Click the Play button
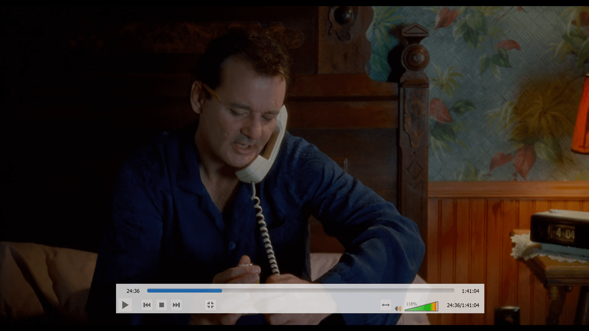The image size is (589, 331). 125,305
